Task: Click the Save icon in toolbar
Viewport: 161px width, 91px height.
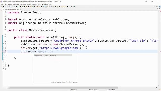Action: tap(5, 7)
